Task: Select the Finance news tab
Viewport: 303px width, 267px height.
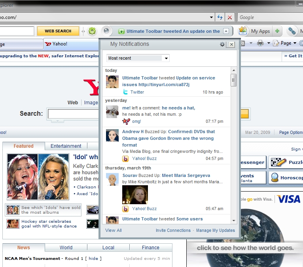Action: coord(150,248)
